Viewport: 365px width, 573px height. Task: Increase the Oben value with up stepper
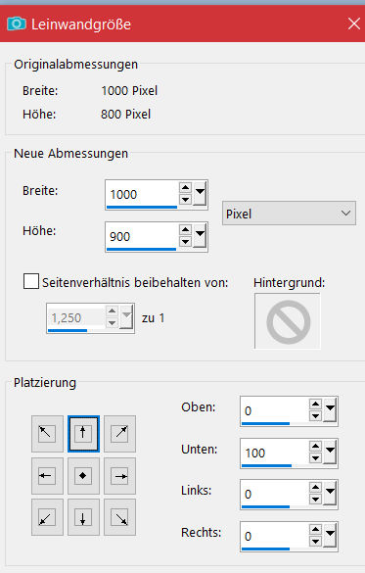point(315,405)
